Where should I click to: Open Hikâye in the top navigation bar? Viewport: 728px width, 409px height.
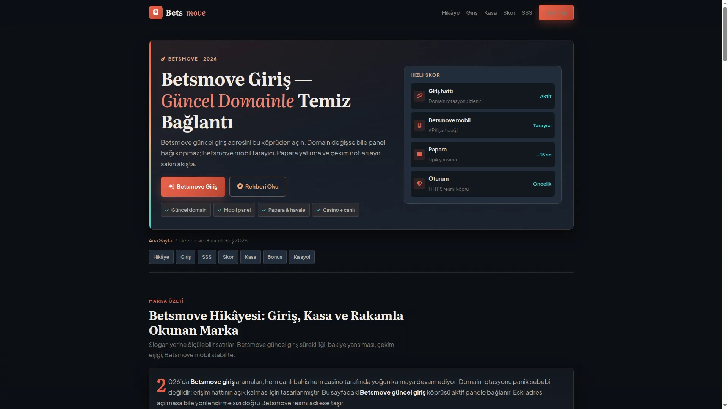coord(451,13)
